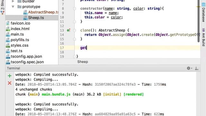Select the prototype folder
The width and height of the screenshot is (206, 116).
31,6
